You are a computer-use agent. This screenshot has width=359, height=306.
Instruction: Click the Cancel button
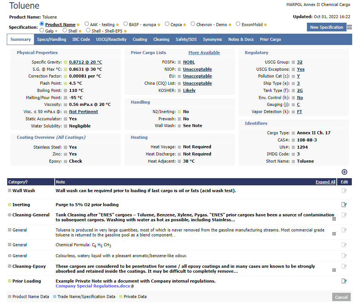coord(341,297)
